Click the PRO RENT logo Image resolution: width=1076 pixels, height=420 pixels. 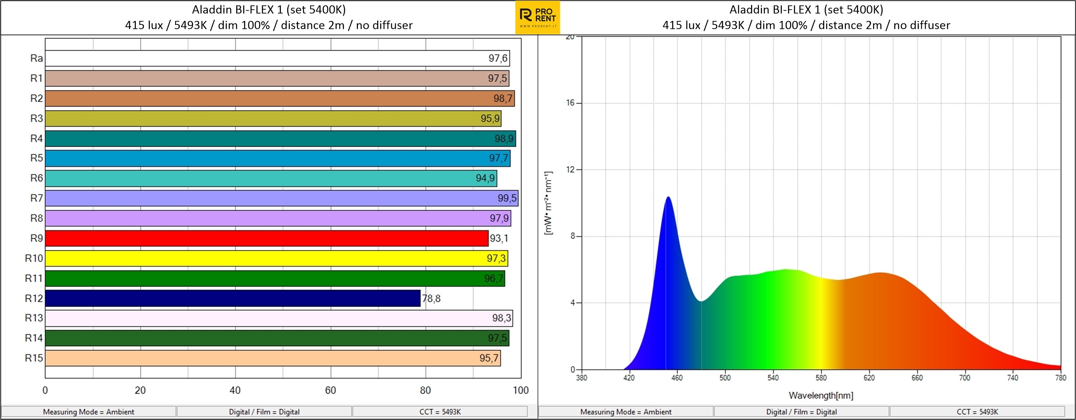click(537, 18)
